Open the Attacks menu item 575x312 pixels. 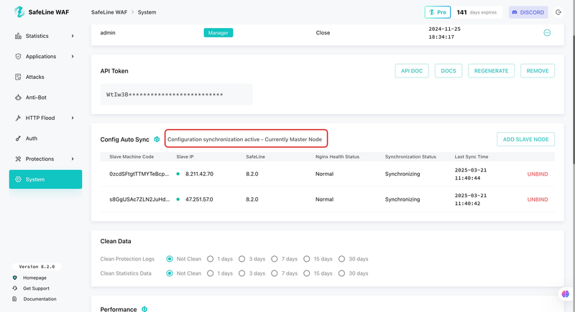(x=45, y=77)
